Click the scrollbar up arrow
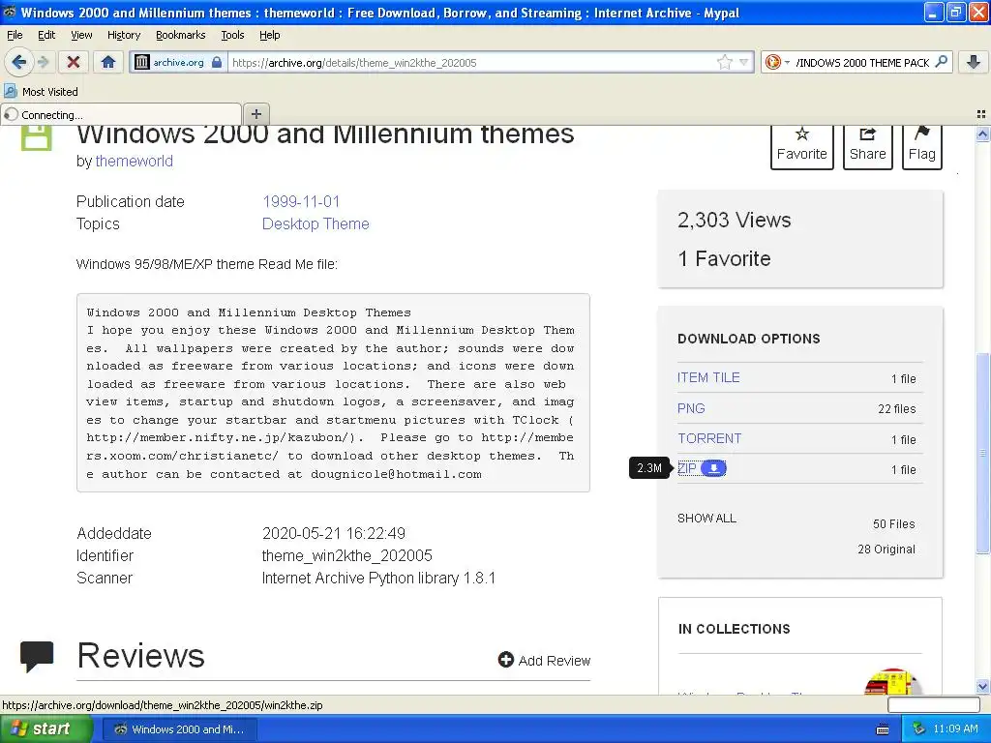991x743 pixels. click(x=982, y=134)
